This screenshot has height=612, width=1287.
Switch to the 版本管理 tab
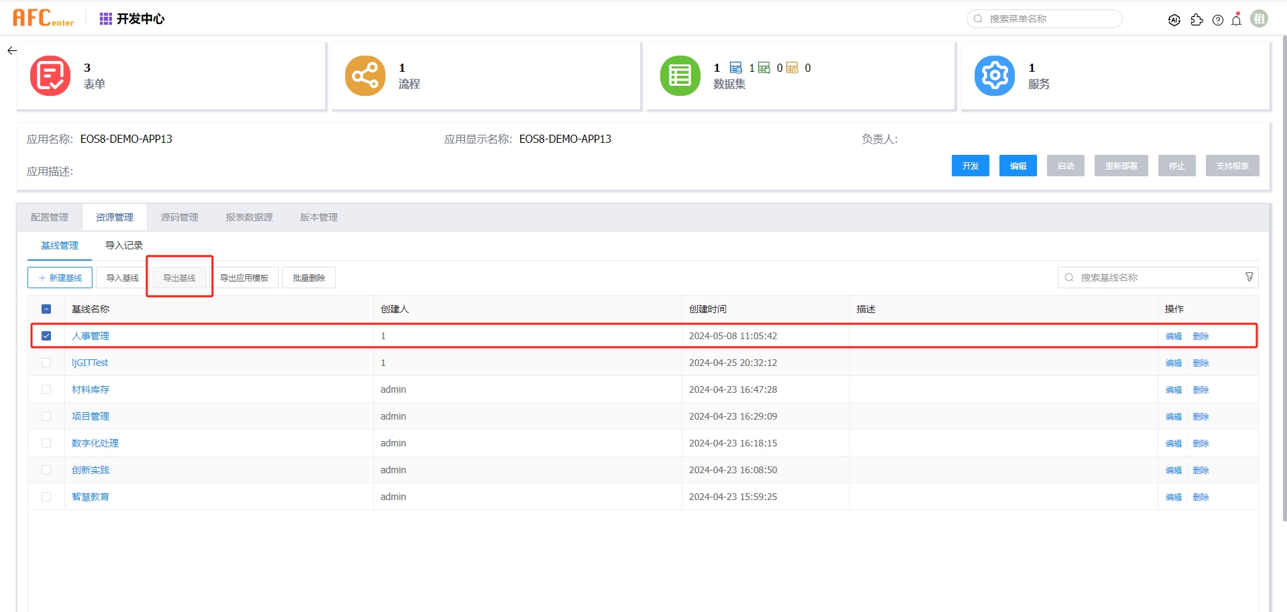pos(318,217)
